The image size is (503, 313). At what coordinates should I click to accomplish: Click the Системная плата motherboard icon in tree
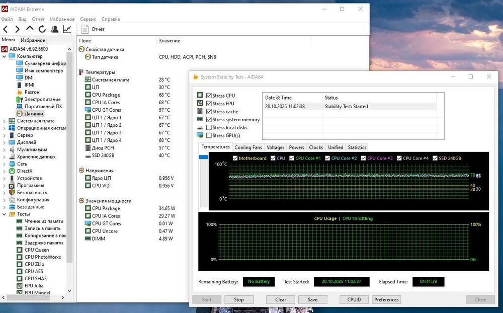click(x=12, y=121)
